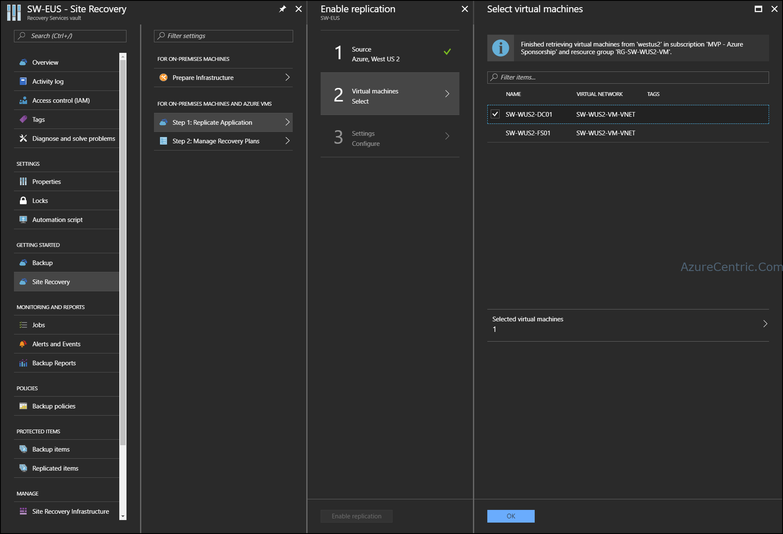Expand the Virtual machines Select step chevron
This screenshot has height=534, width=783.
447,93
